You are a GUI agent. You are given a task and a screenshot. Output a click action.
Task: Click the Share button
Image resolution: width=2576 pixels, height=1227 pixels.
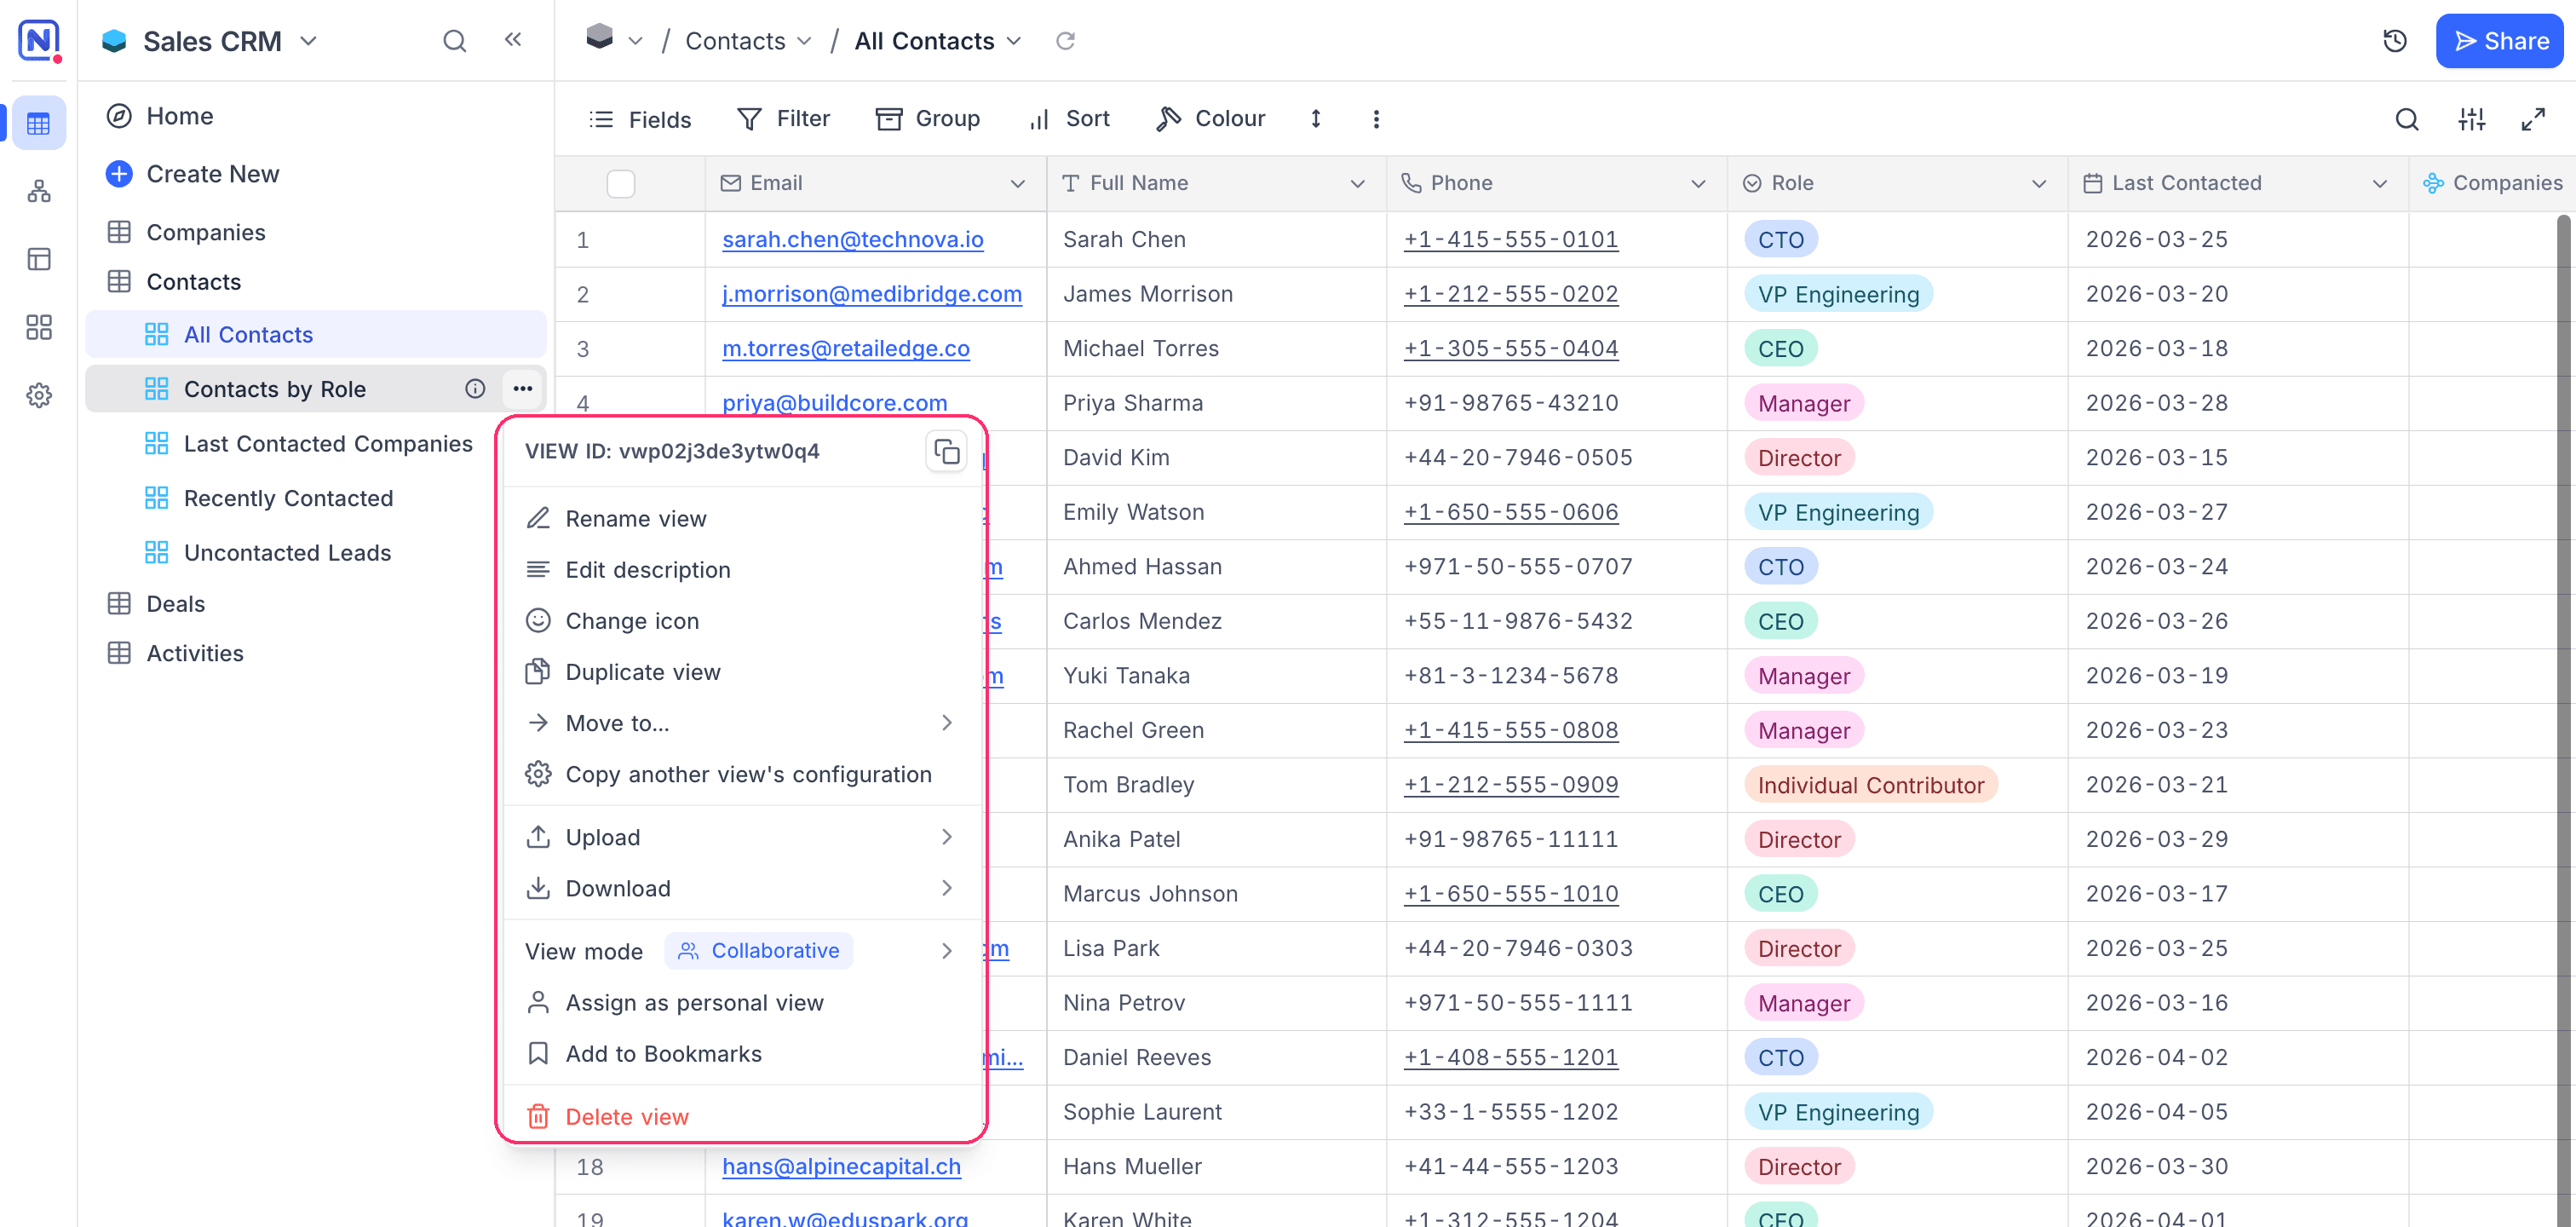click(x=2499, y=41)
